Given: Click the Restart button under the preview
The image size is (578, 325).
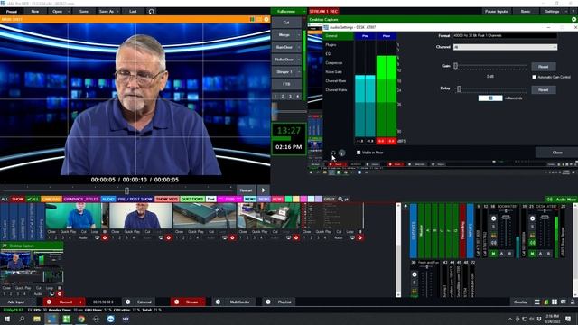Looking at the screenshot, I should click(246, 190).
